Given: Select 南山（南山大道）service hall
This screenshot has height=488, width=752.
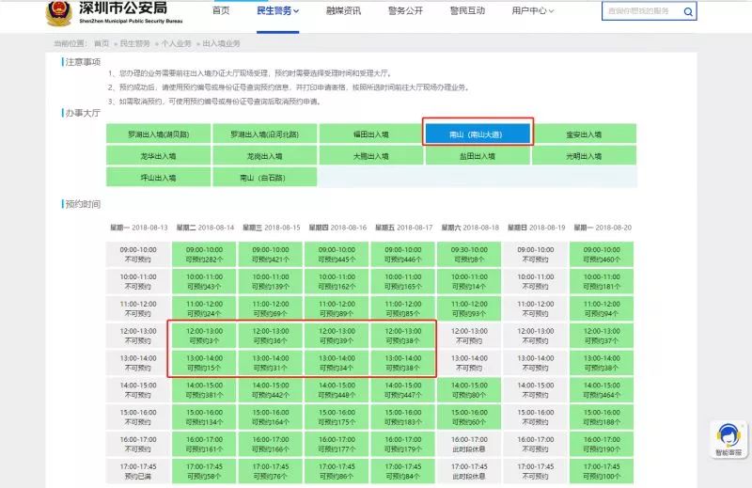Looking at the screenshot, I should click(x=477, y=134).
